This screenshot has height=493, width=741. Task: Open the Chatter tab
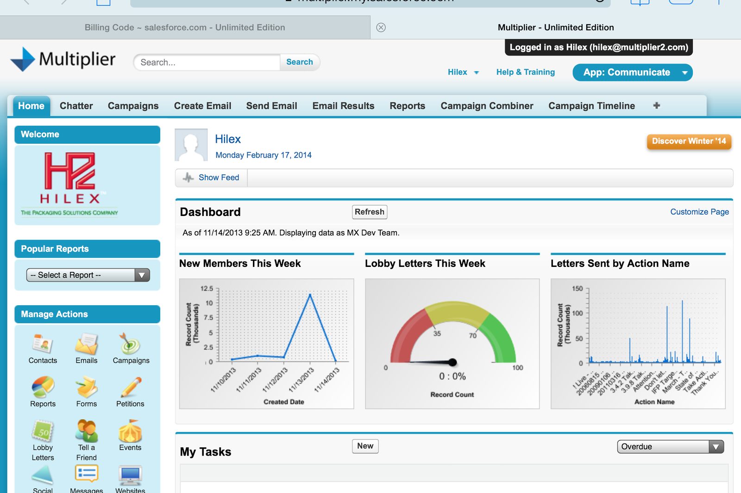click(76, 106)
